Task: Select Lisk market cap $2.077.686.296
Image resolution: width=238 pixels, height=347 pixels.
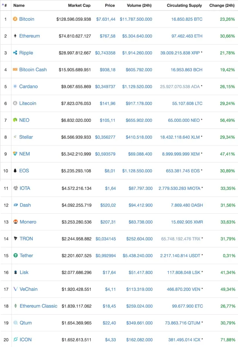Action: (x=77, y=272)
